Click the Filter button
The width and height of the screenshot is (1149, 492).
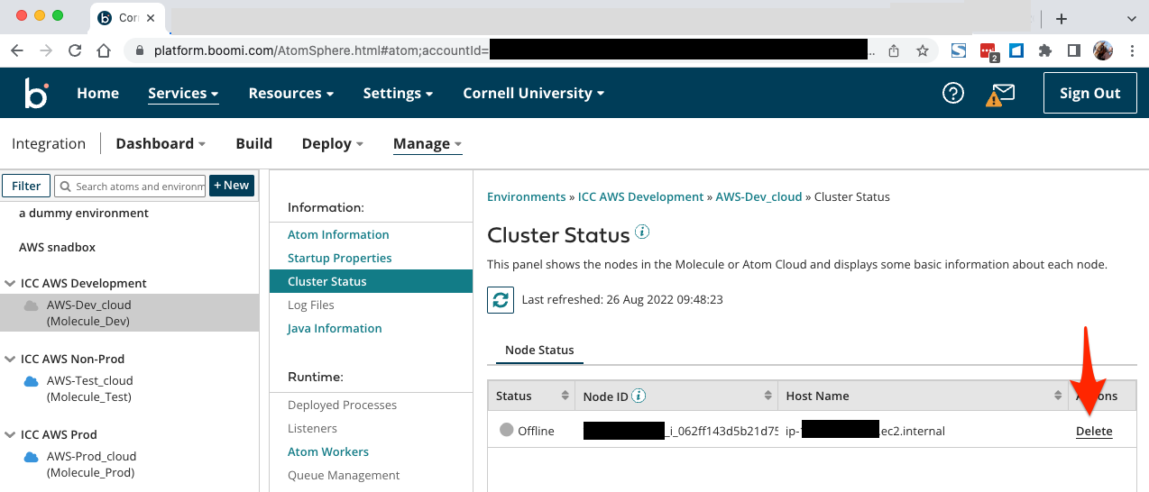tap(26, 186)
